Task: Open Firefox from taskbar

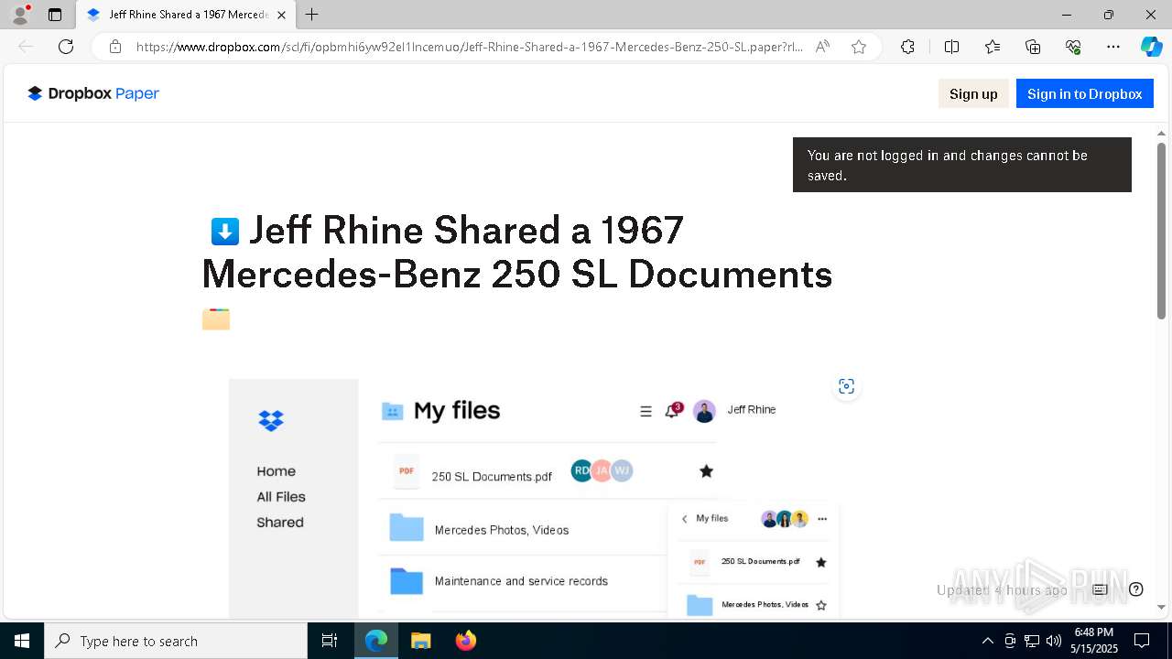Action: 465,641
